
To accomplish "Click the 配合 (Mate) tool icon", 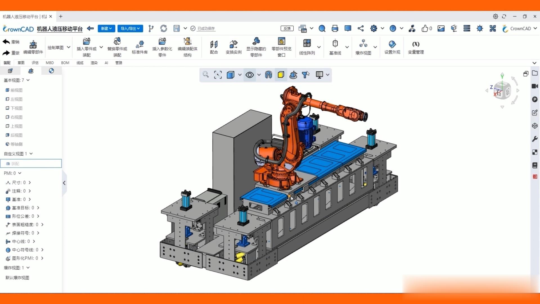I will [214, 45].
